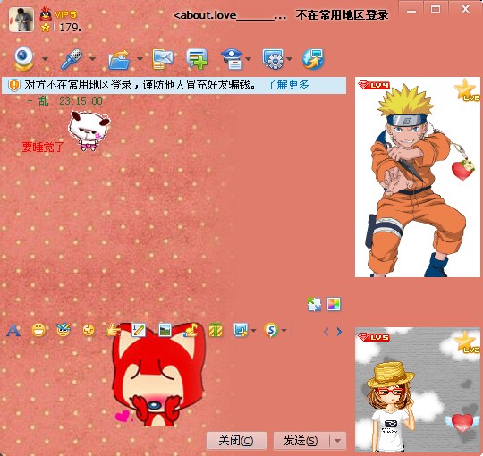Viewport: 483px width, 456px height.
Task: Click the message text 要睡觉了
Action: tap(43, 148)
